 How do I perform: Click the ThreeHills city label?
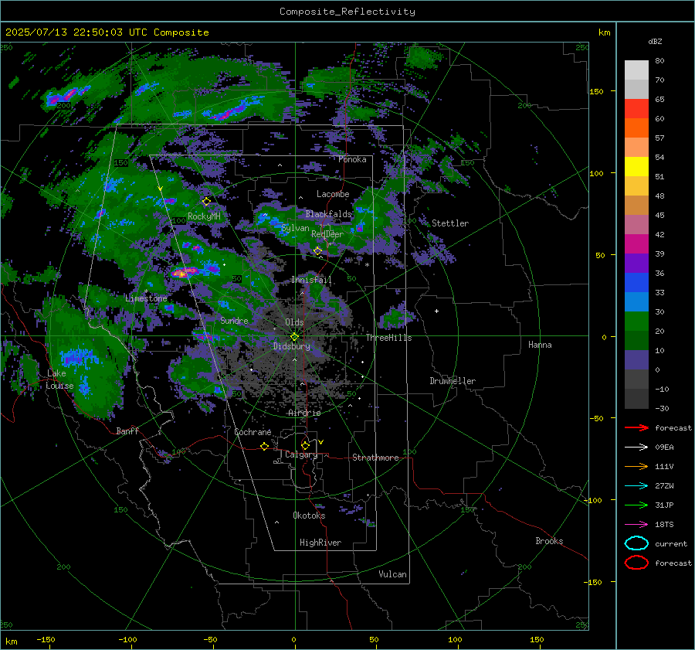click(x=388, y=338)
